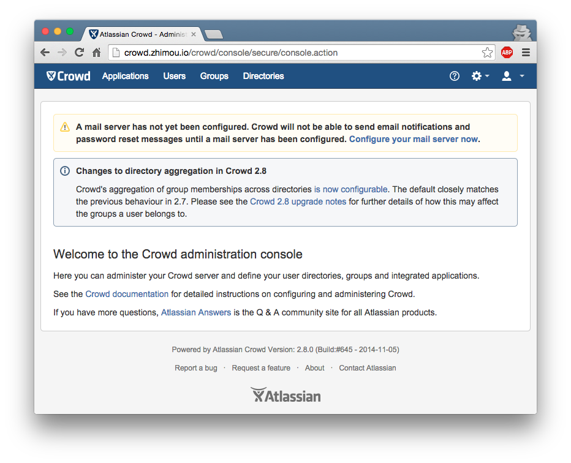This screenshot has width=571, height=463.
Task: Click the Crowd logo in the header
Action: pos(69,76)
